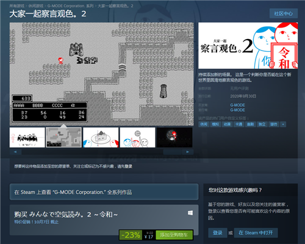Image resolution: width=305 pixels, height=244 pixels.
Task: Click the -23% discount badge
Action: tap(131, 235)
